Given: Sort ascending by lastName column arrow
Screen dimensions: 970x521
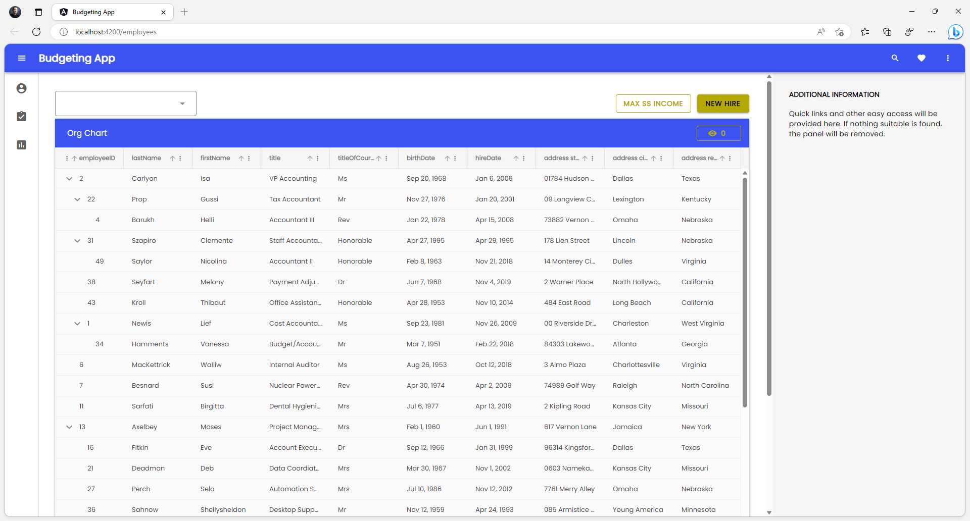Looking at the screenshot, I should point(172,159).
